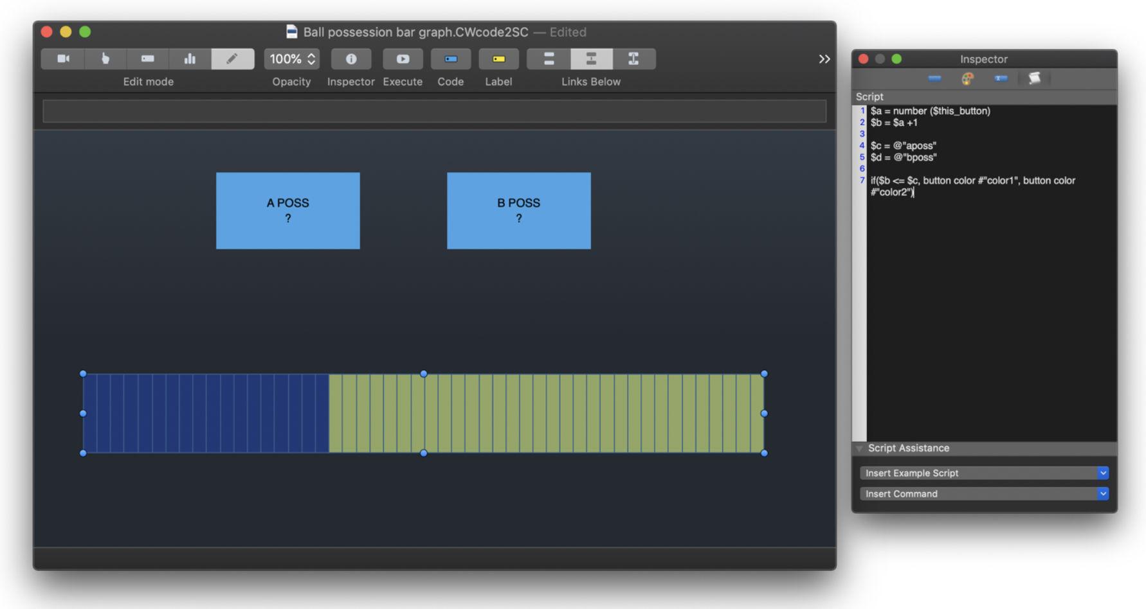Choose the middle Links Below layout icon

pos(591,58)
